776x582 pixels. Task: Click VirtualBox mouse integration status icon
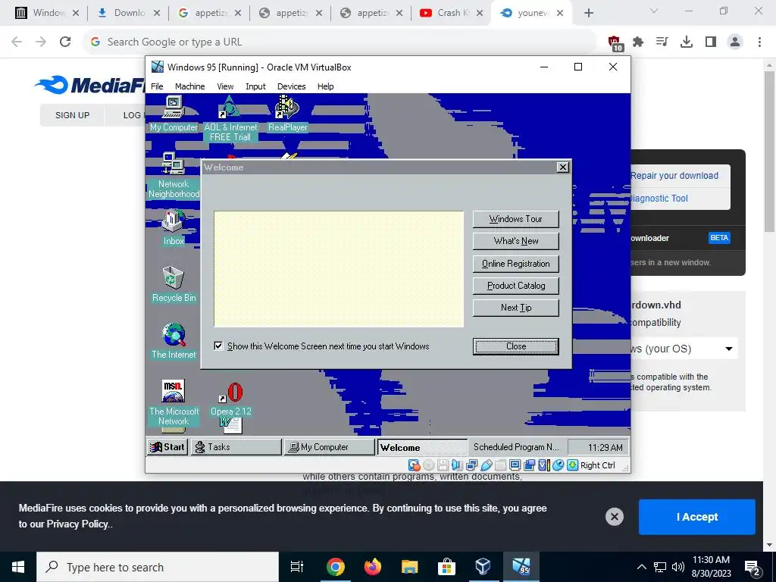coord(558,465)
